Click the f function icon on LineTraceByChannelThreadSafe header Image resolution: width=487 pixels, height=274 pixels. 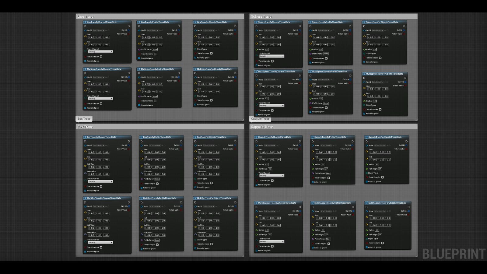tap(86, 22)
